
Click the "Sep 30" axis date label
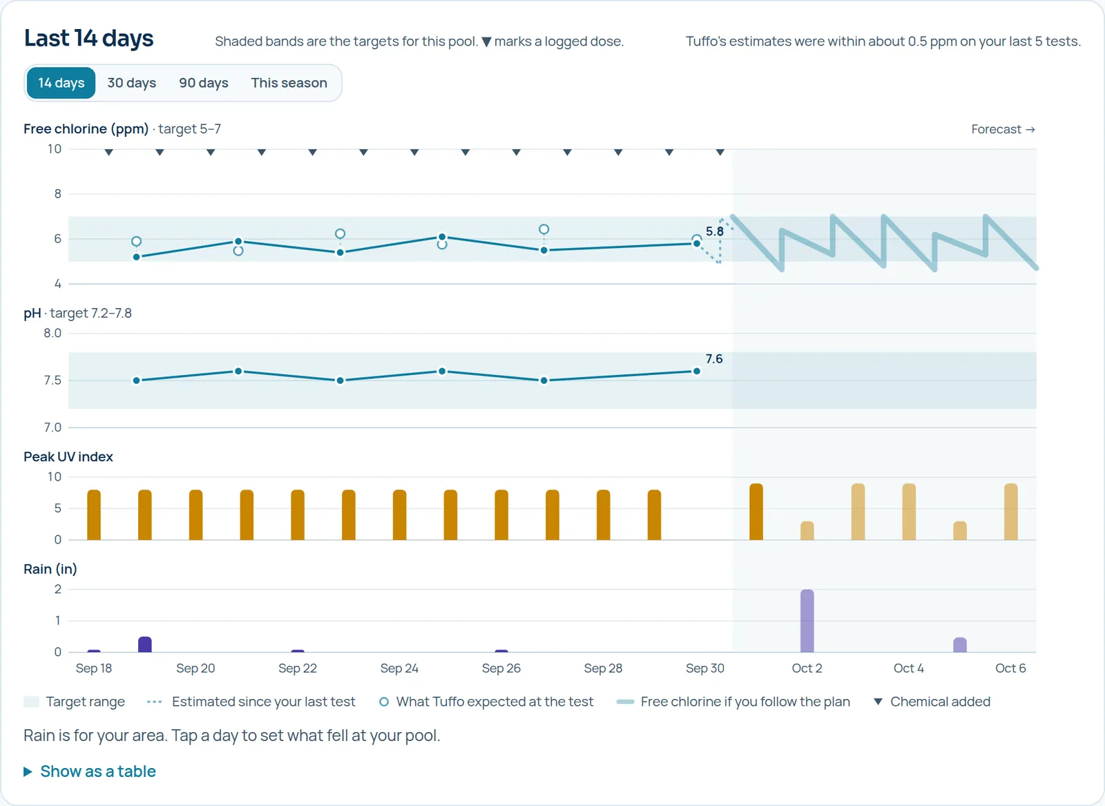click(x=705, y=669)
